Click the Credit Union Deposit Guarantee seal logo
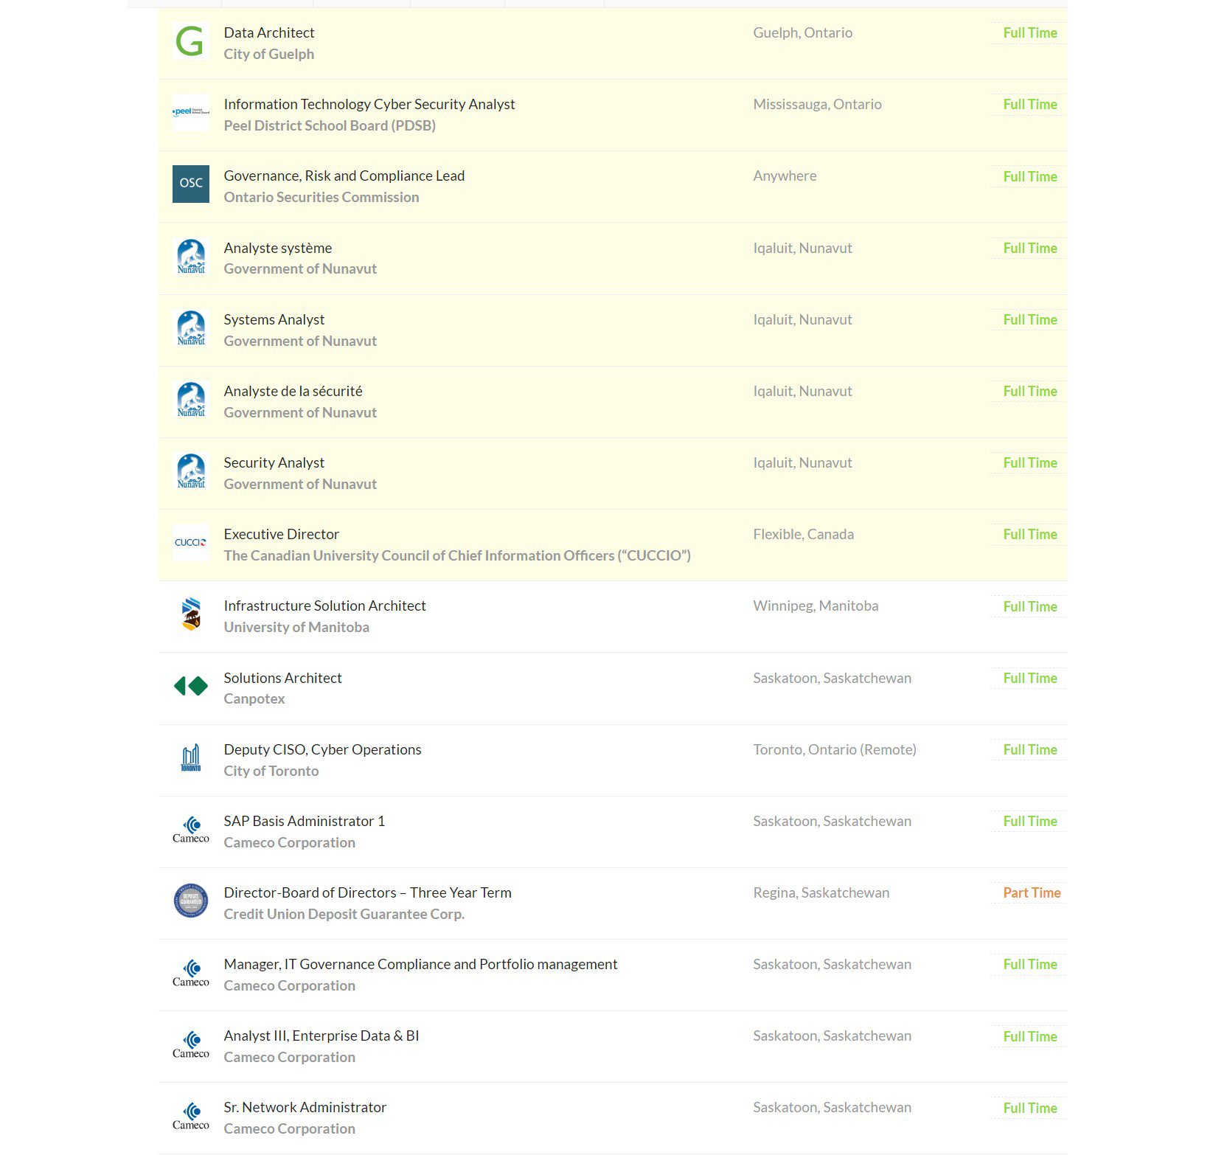The width and height of the screenshot is (1227, 1155). (190, 901)
